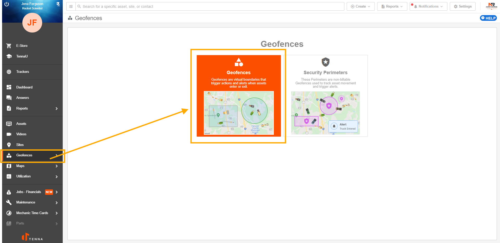Click the JF user avatar
The image size is (500, 243).
(x=32, y=23)
